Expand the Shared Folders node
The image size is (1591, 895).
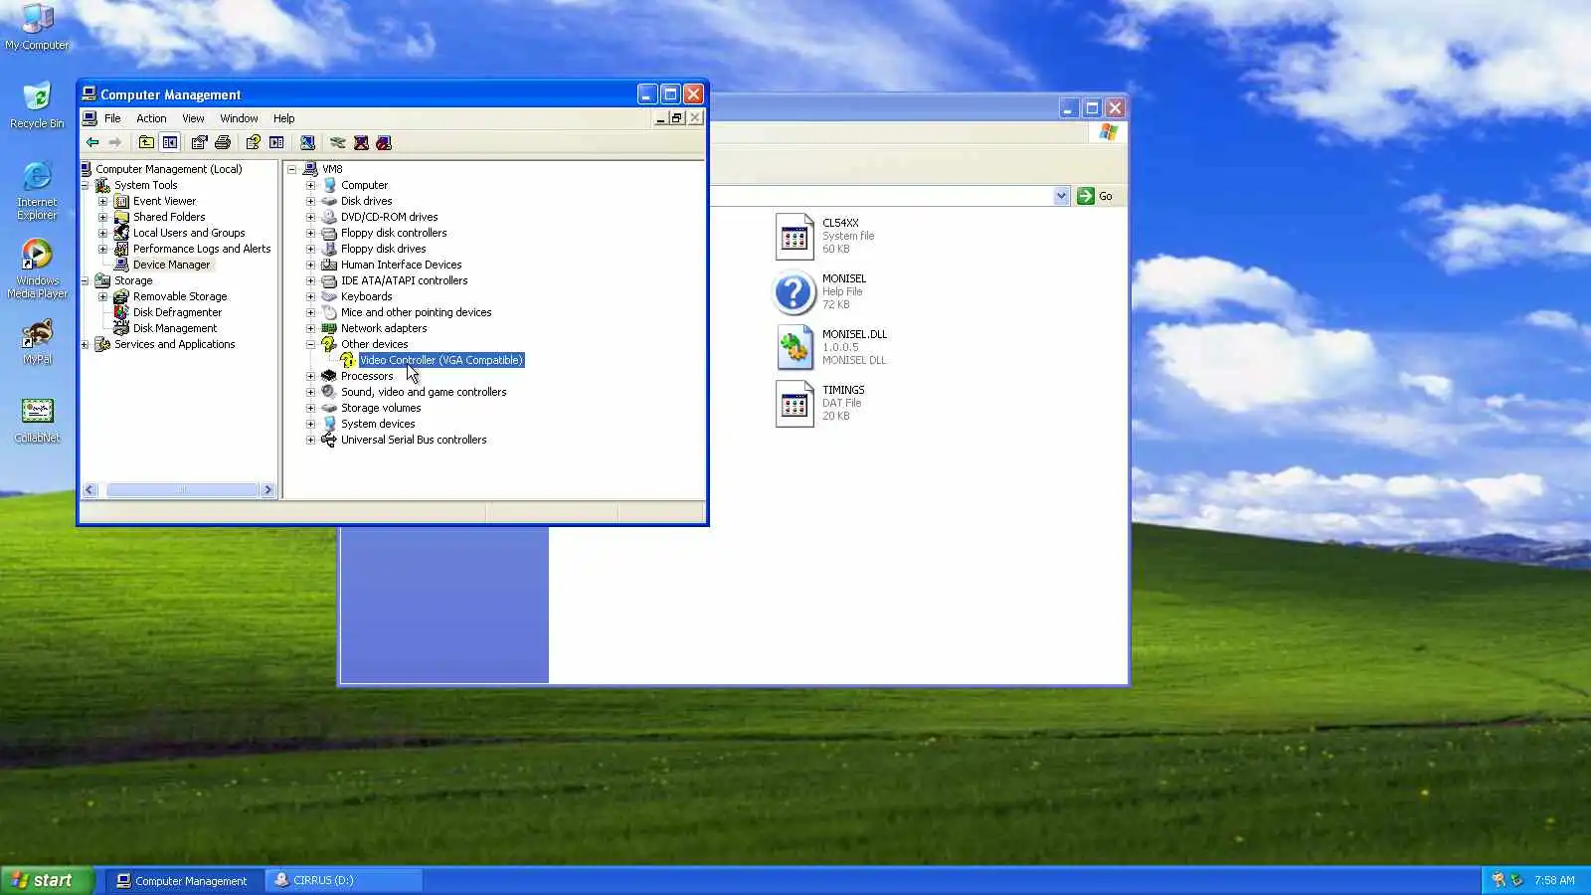point(102,217)
